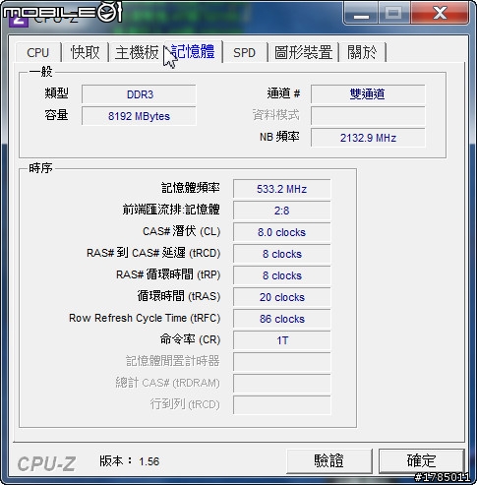
Task: Click the 驗證 button
Action: (x=329, y=461)
